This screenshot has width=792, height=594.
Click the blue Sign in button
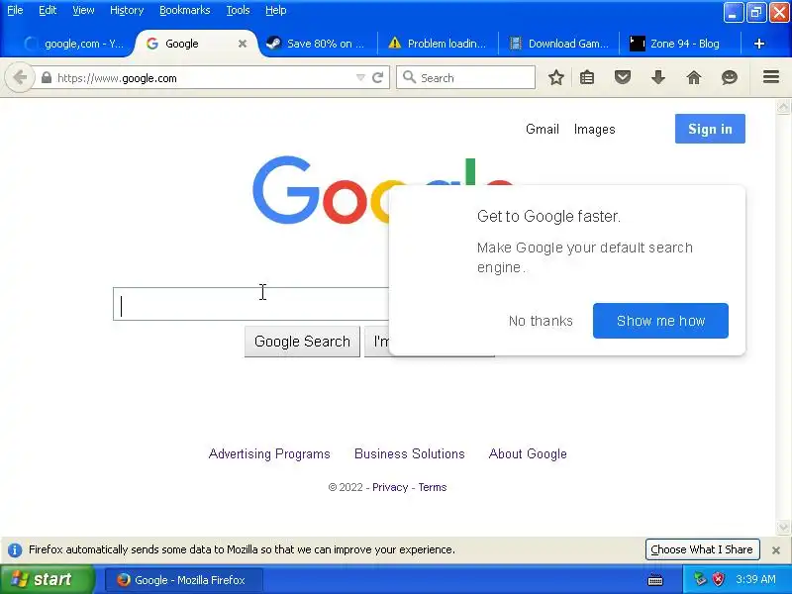(710, 129)
